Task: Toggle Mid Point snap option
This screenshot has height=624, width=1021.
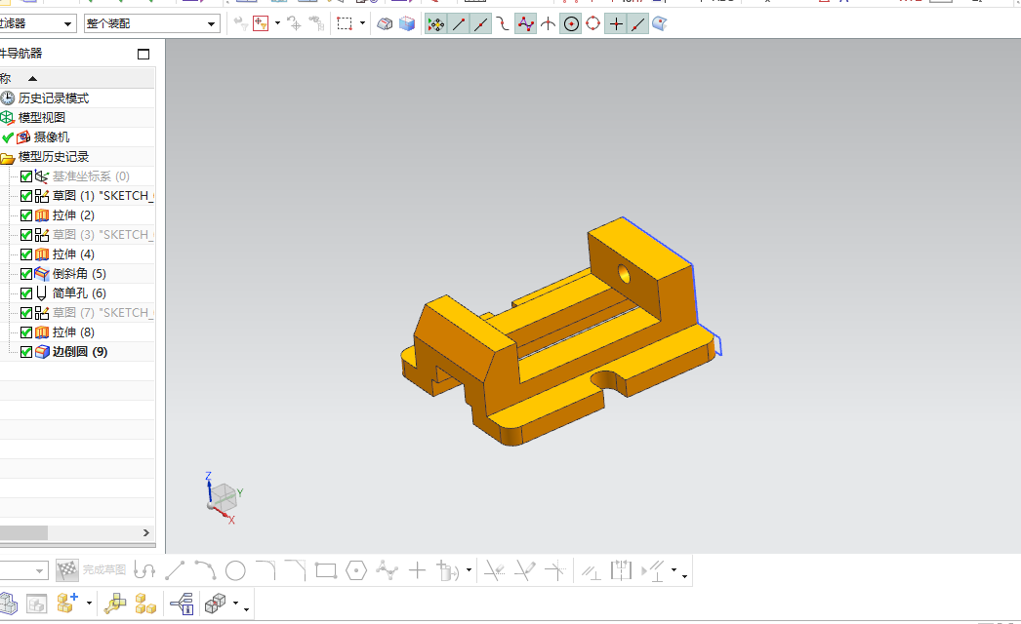Action: coord(481,24)
